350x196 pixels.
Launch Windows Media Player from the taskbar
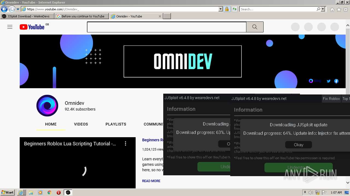point(40,192)
